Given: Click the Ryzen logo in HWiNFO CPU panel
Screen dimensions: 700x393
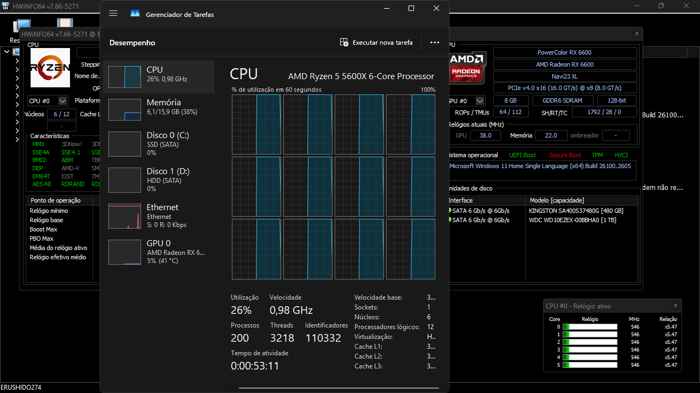Looking at the screenshot, I should coord(50,67).
